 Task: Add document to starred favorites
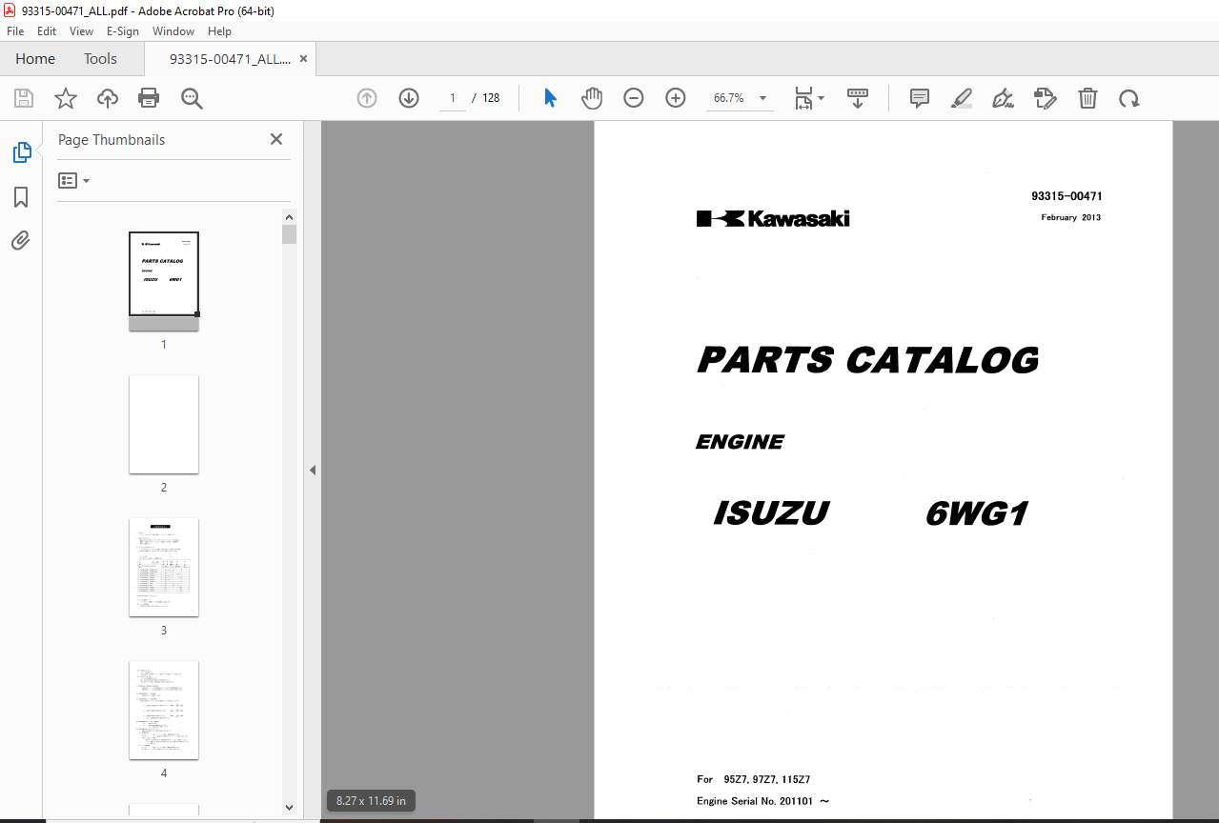(x=66, y=98)
